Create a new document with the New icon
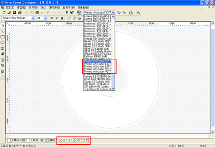Image resolution: width=215 pixels, height=148 pixels. coord(4,13)
